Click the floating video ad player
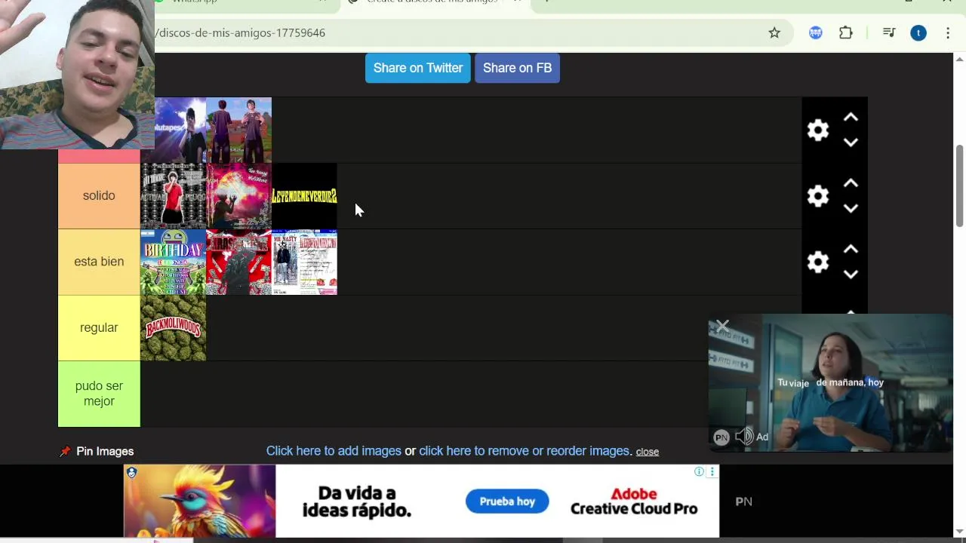This screenshot has height=543, width=966. point(830,383)
